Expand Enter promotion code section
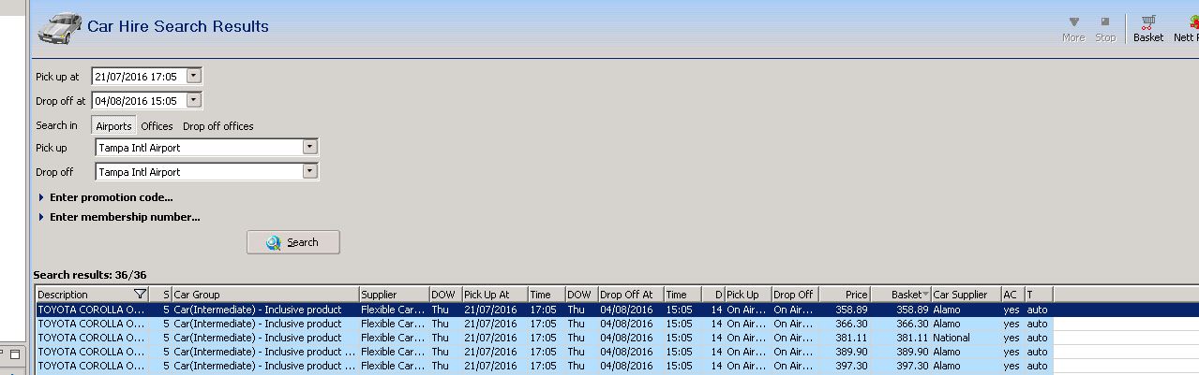The width and height of the screenshot is (1199, 375). tap(106, 197)
